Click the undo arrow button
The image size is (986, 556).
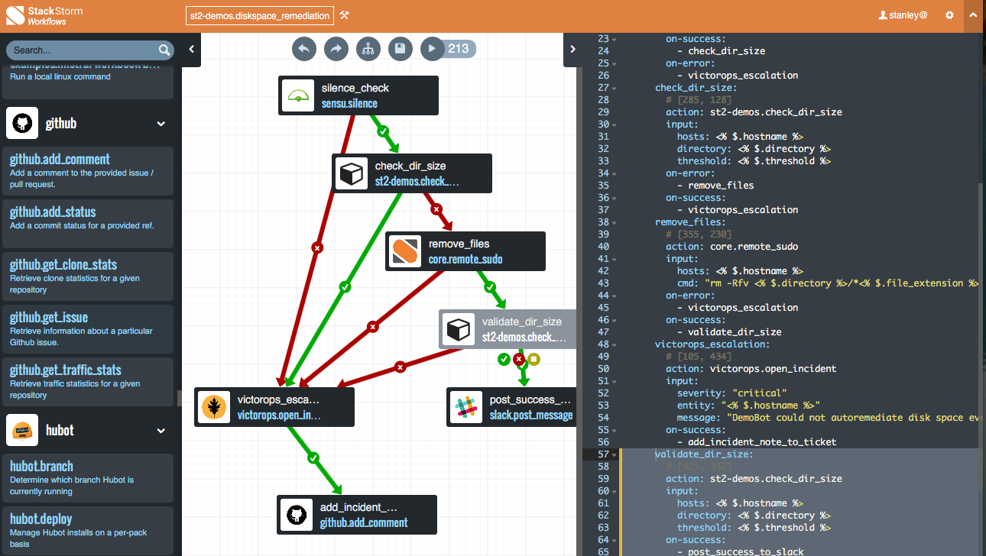[303, 49]
